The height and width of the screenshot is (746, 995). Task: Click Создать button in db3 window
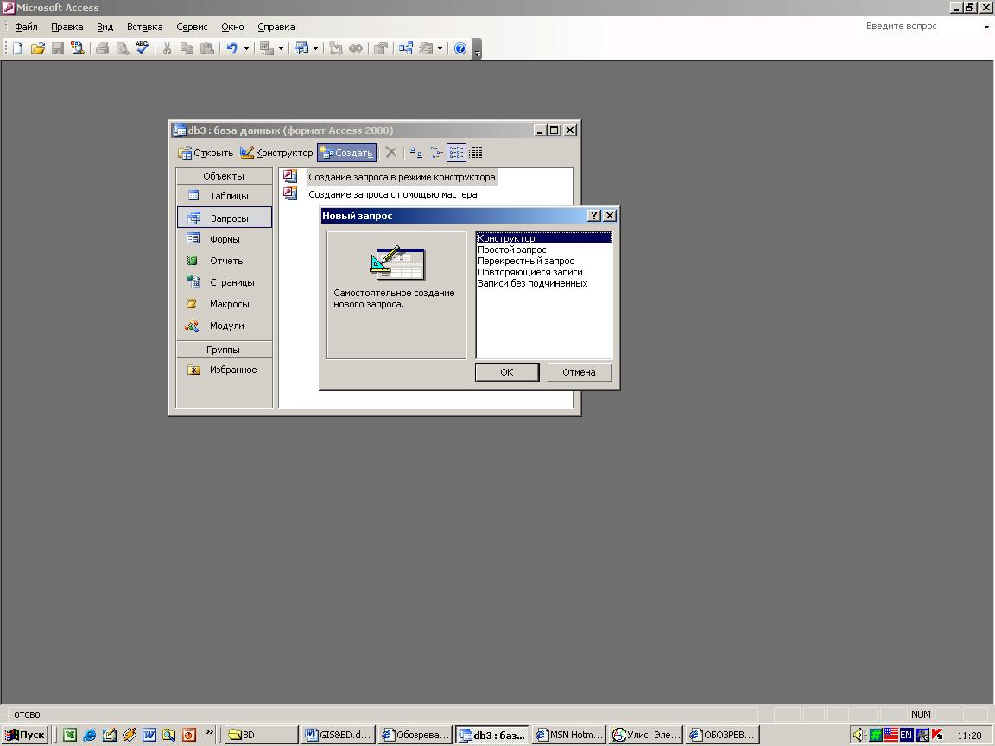346,153
